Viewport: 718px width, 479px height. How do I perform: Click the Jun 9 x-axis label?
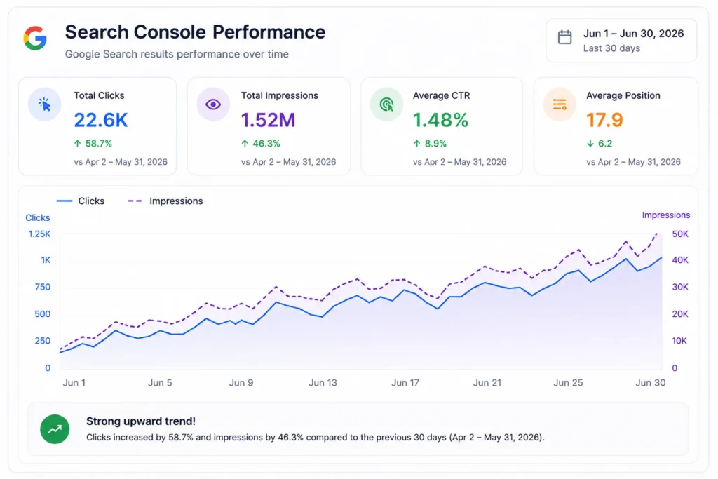point(241,382)
